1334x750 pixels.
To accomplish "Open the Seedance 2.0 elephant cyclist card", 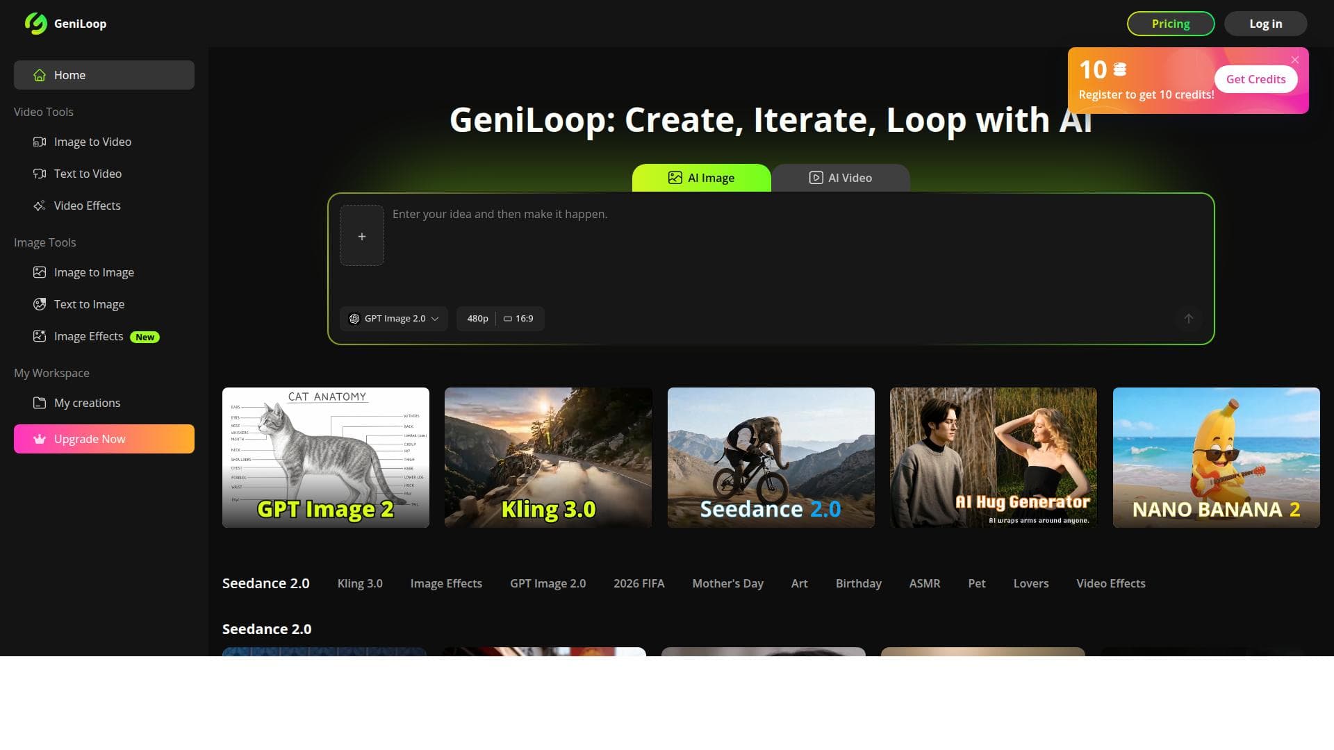I will tap(771, 458).
